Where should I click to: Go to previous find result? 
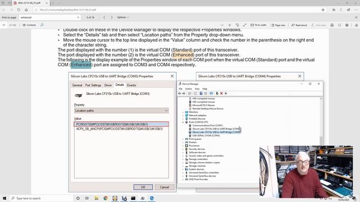(x=104, y=17)
